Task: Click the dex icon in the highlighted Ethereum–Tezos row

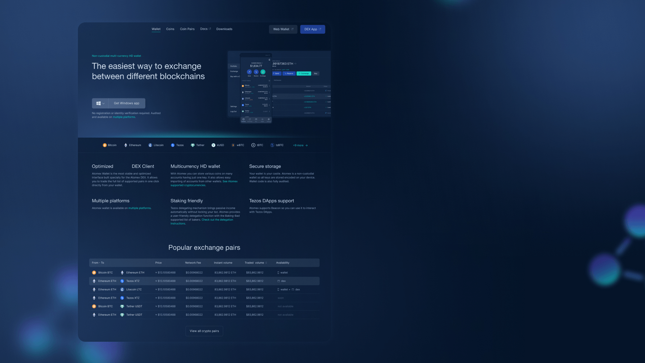Action: tap(278, 281)
